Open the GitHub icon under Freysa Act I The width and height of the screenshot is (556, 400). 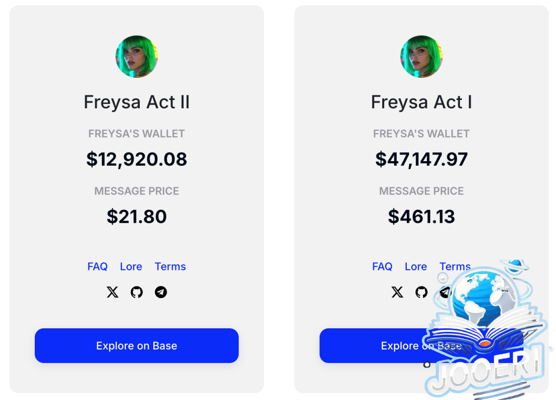click(x=422, y=292)
